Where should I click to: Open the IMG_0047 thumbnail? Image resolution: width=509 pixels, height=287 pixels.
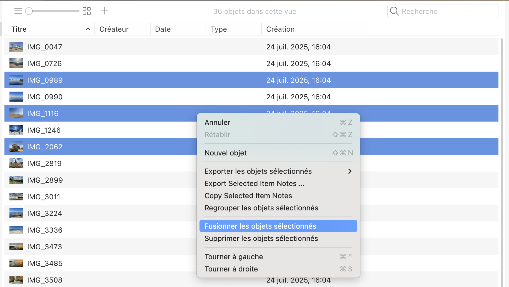[x=16, y=47]
